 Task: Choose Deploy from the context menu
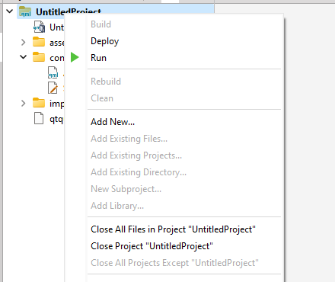104,41
